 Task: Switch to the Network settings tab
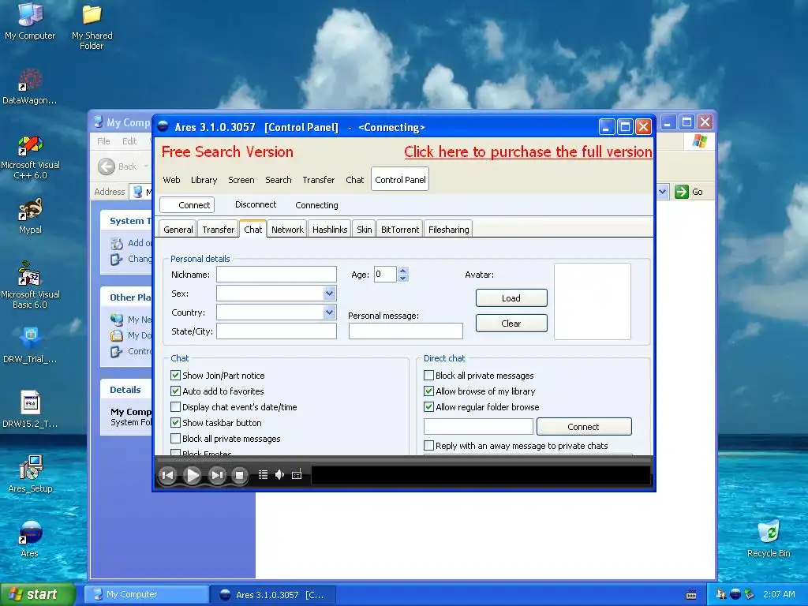287,230
